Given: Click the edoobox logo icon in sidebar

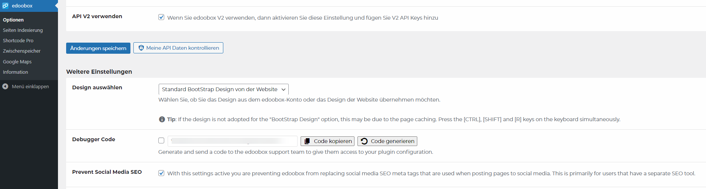Looking at the screenshot, I should tap(5, 6).
